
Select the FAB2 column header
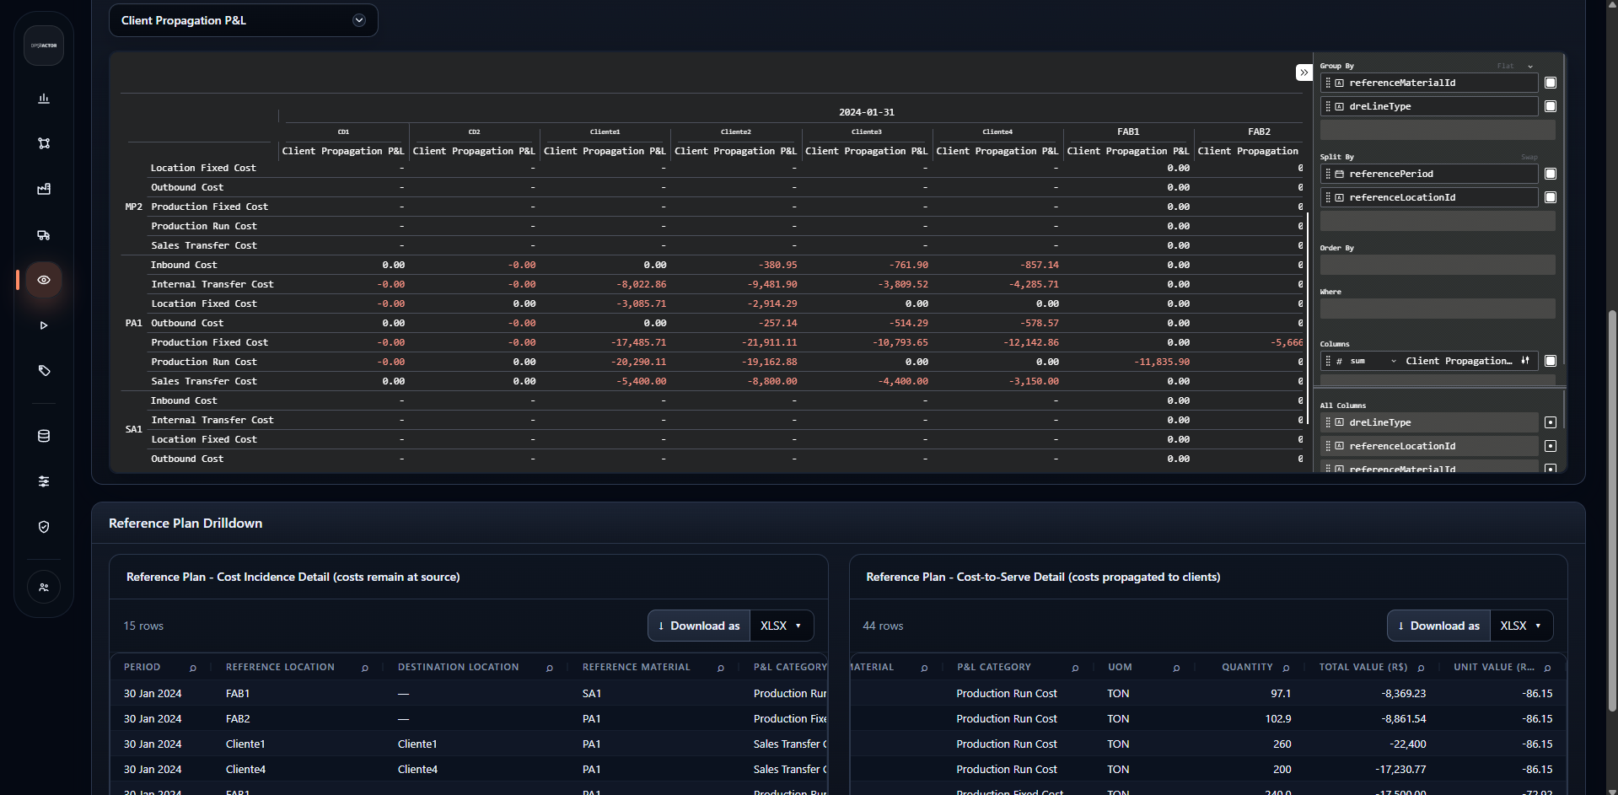(x=1259, y=132)
